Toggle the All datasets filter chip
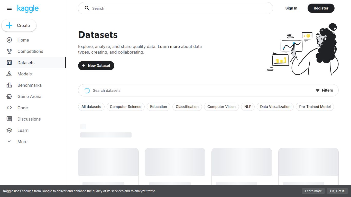The height and width of the screenshot is (197, 351). tap(91, 107)
